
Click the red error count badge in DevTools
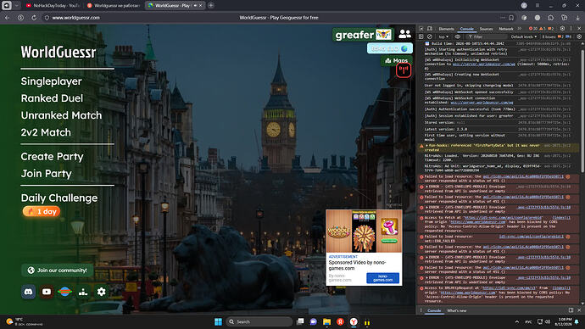[533, 29]
